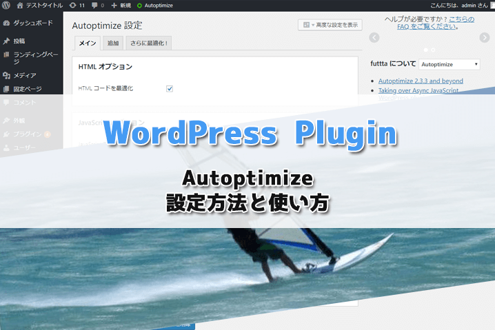This screenshot has height=330, width=495.
Task: Click the Autoptimize 設定 heading
Action: tap(107, 25)
